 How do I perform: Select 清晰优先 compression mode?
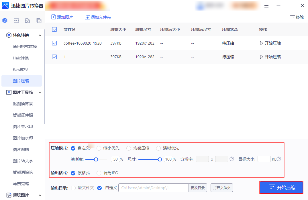coord(158,148)
